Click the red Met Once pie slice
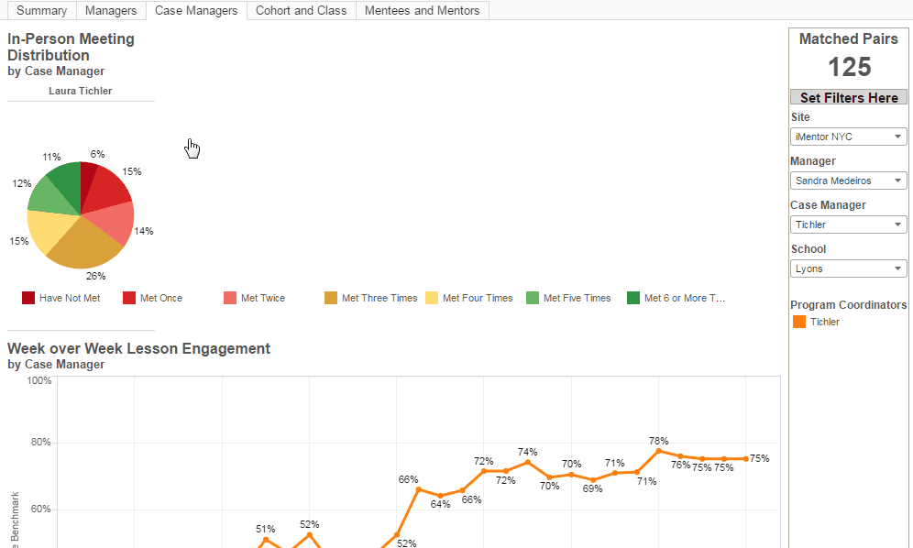This screenshot has height=548, width=913. click(108, 190)
